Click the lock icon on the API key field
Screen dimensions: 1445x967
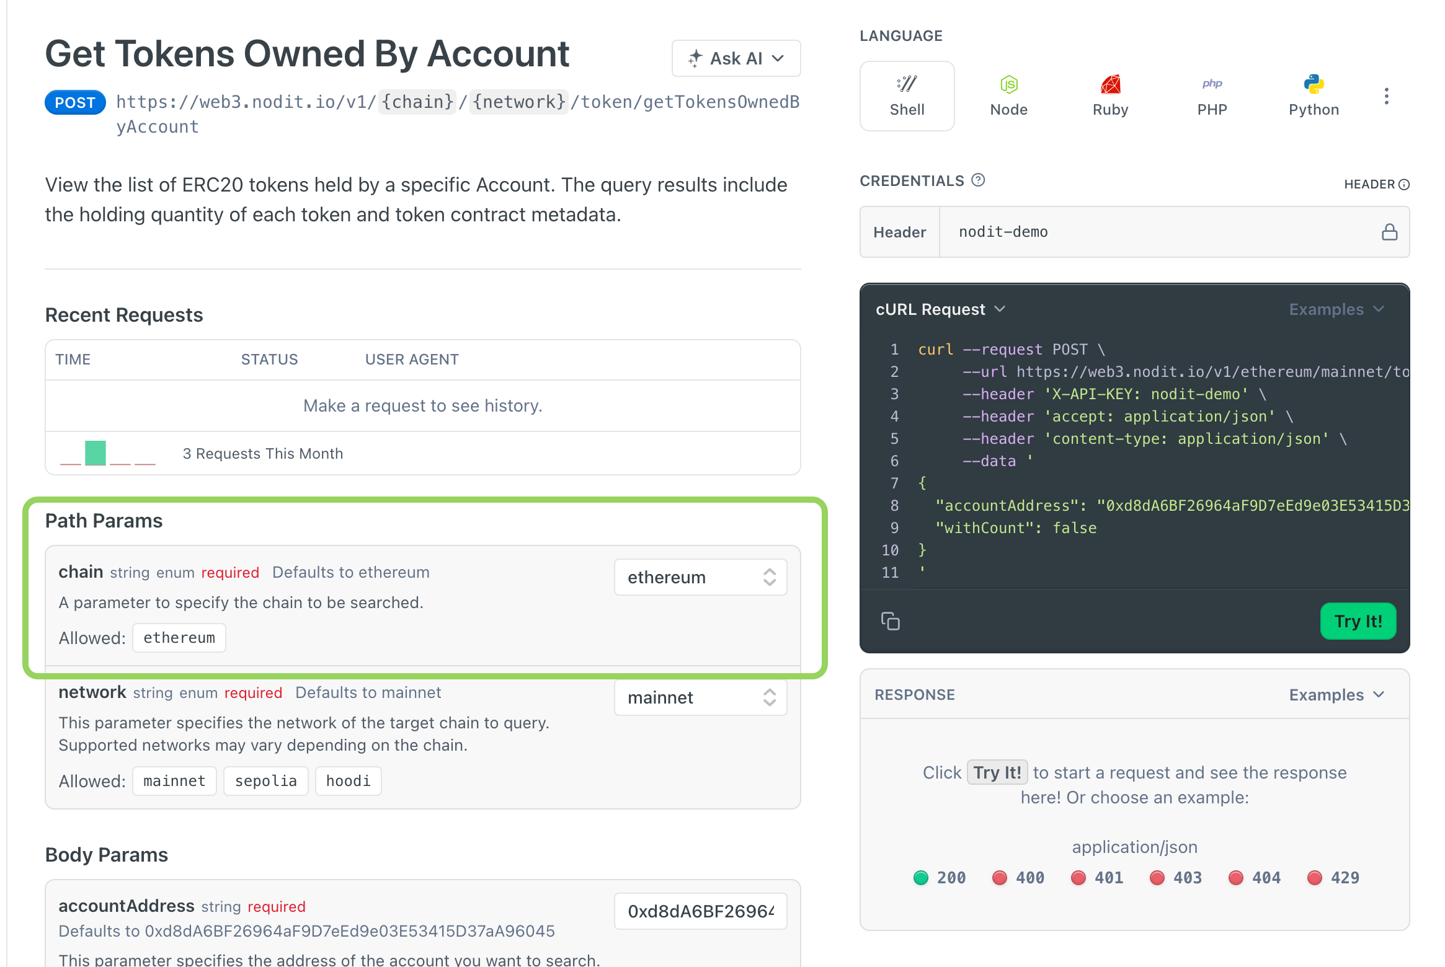pyautogui.click(x=1390, y=232)
